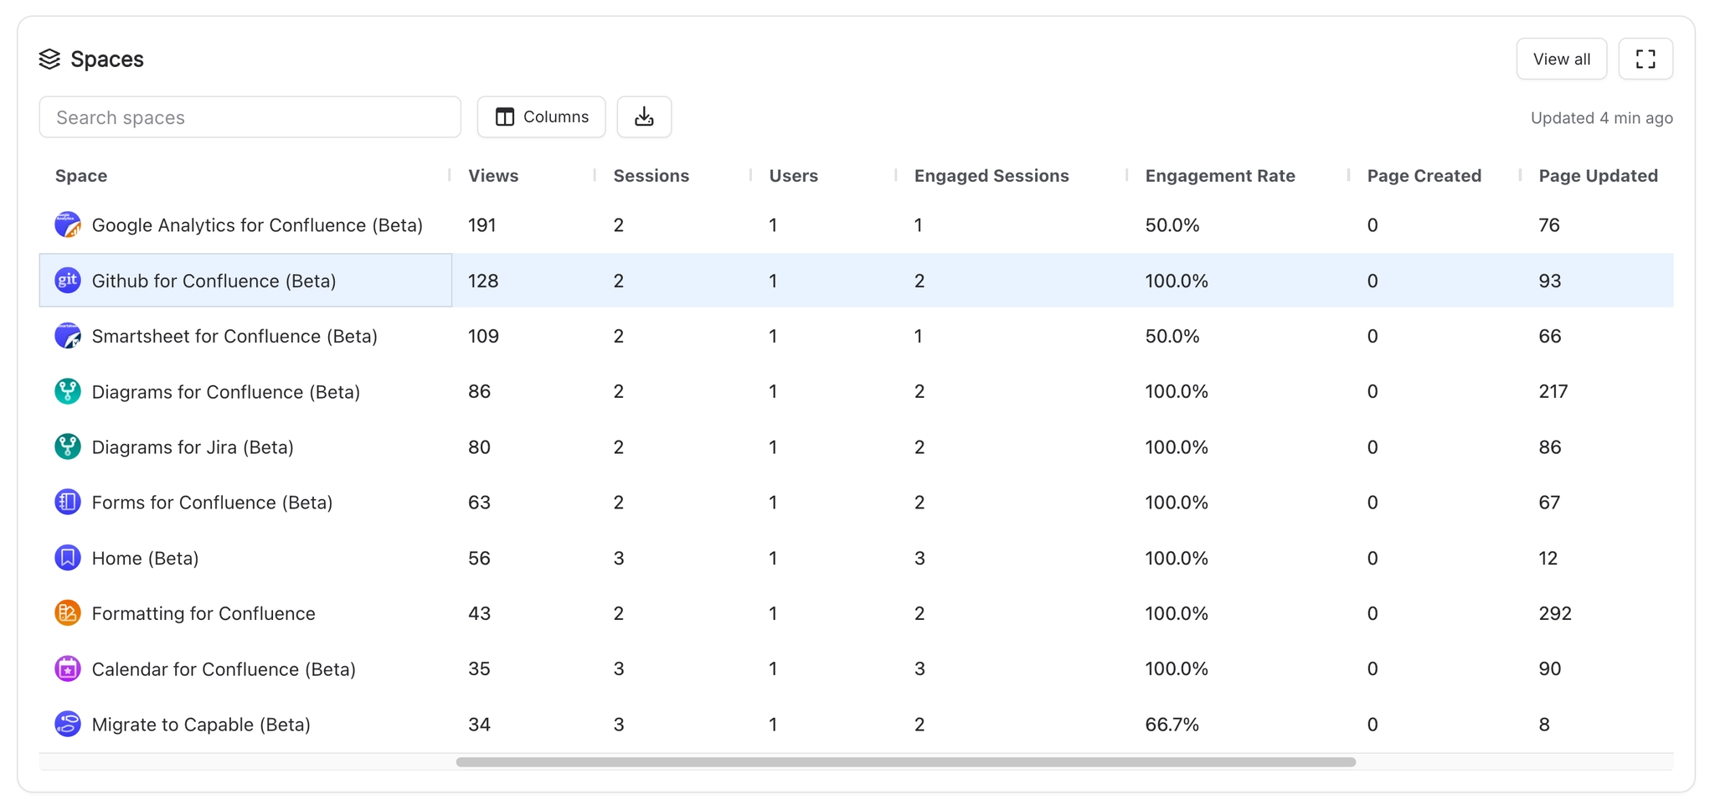Open the Smartsheet for Confluence (Beta) space

click(x=234, y=336)
